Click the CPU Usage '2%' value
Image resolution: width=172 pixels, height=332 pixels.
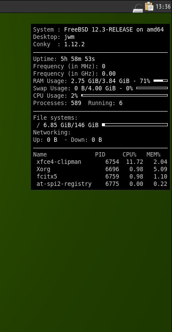tap(74, 96)
